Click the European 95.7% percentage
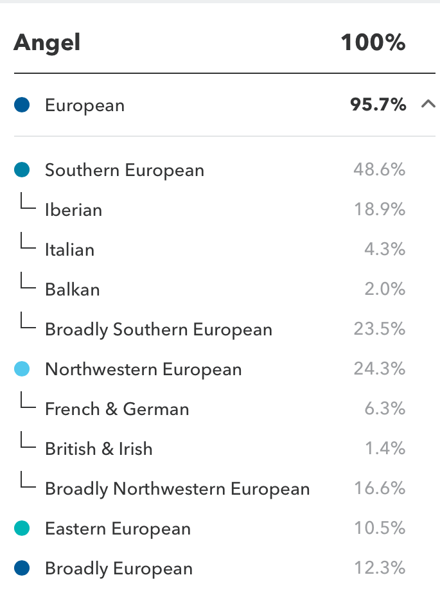This screenshot has height=593, width=440. pos(378,104)
